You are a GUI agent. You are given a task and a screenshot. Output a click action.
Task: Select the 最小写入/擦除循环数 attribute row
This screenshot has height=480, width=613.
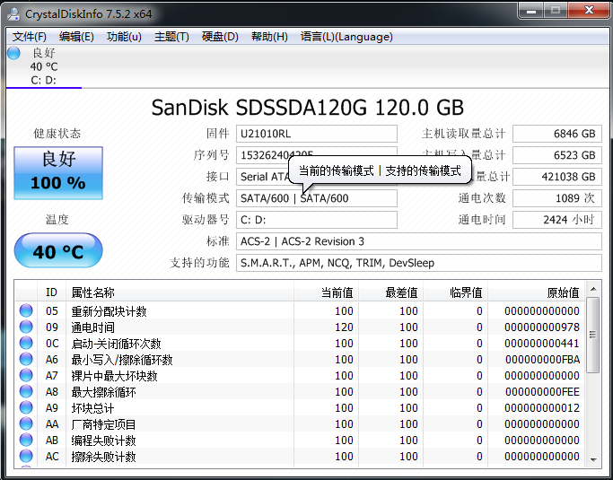pyautogui.click(x=301, y=359)
